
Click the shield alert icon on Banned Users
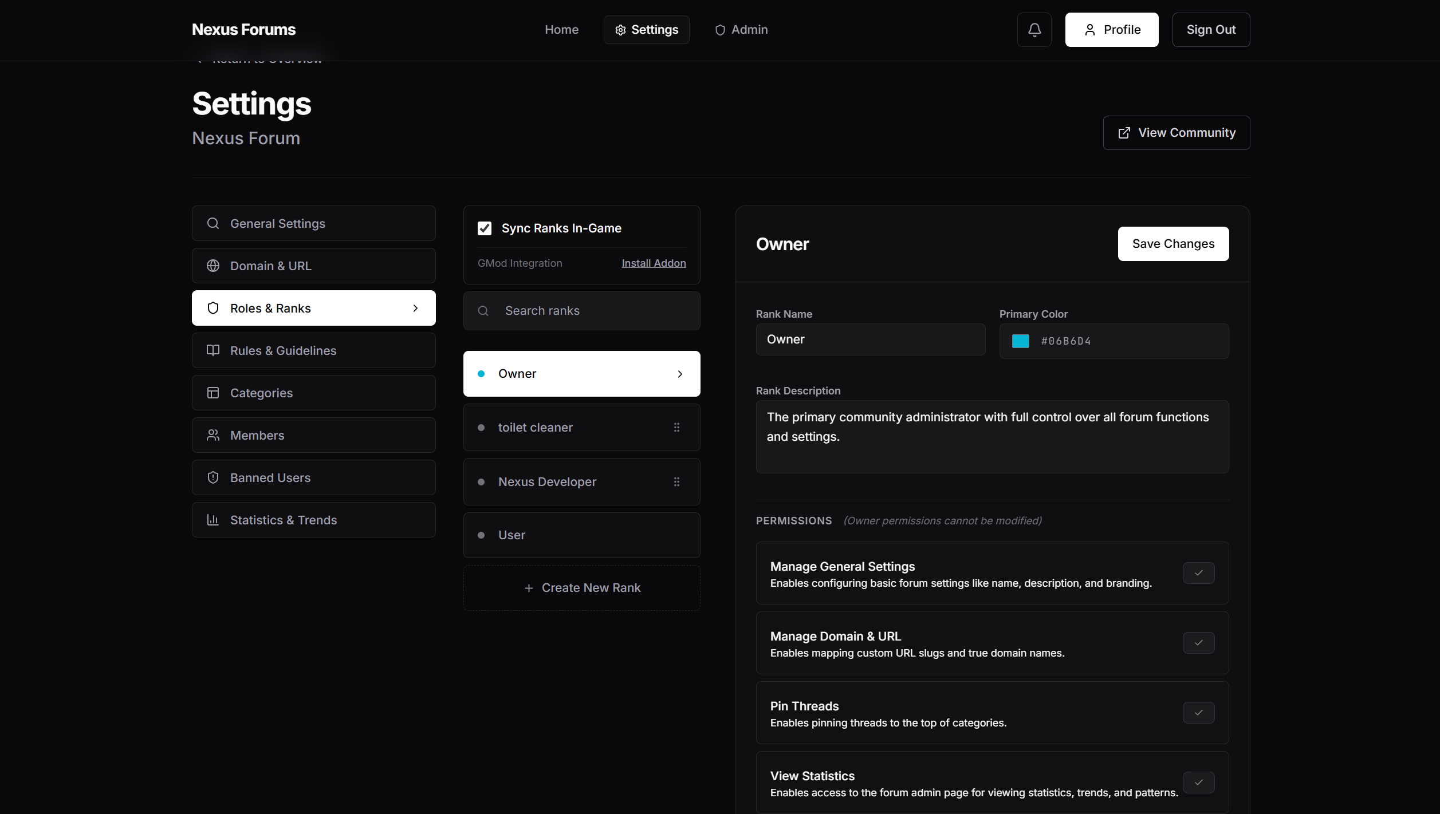pyautogui.click(x=213, y=477)
